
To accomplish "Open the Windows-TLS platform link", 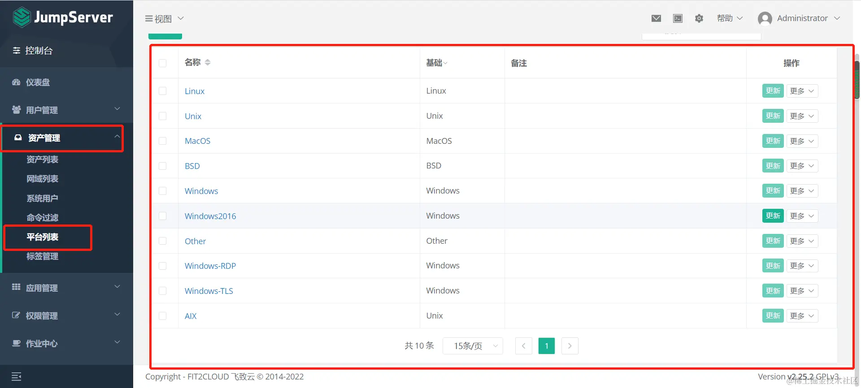I will pos(209,291).
